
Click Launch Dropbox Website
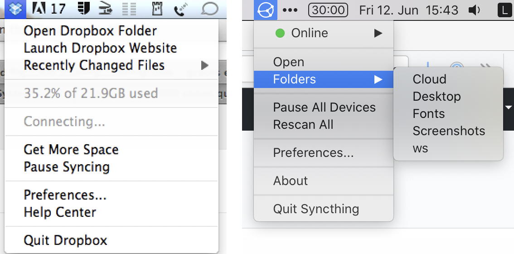click(100, 48)
